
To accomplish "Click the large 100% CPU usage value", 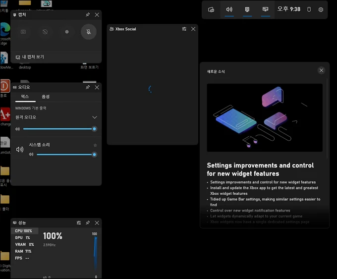I will [53, 236].
